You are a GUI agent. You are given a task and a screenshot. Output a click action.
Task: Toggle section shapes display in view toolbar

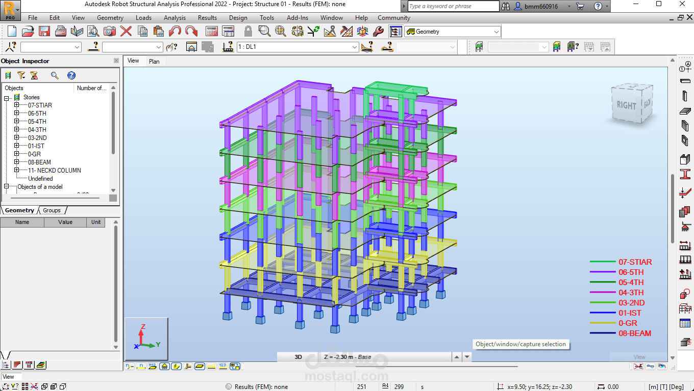pos(177,366)
